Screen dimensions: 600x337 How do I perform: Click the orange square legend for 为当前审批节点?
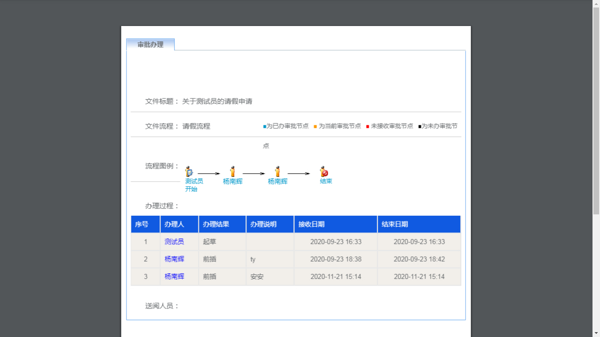(x=314, y=126)
